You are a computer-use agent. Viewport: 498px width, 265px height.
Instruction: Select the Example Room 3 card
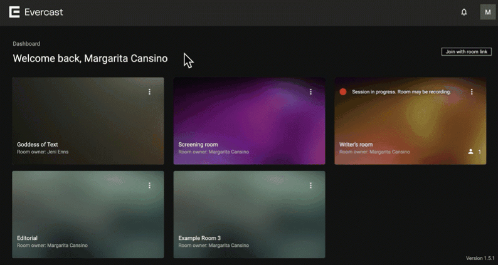pyautogui.click(x=249, y=216)
